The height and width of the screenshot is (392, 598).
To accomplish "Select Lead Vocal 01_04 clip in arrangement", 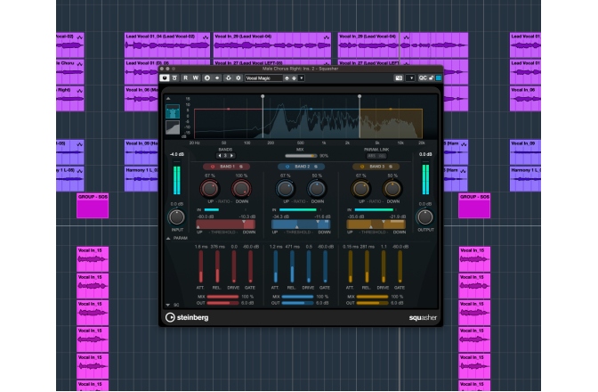I will coord(167,45).
